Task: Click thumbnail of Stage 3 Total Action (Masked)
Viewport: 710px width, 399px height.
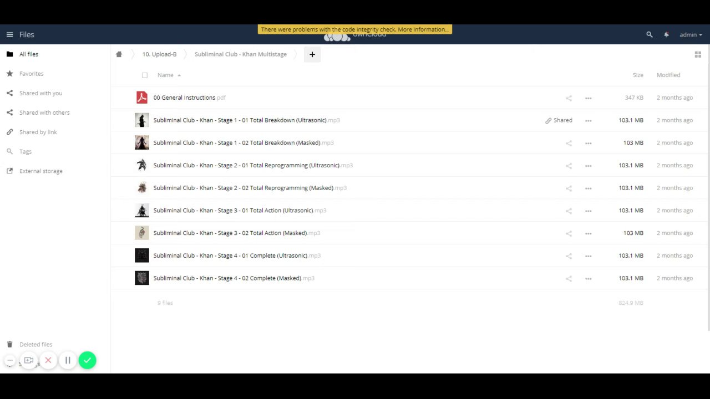Action: coord(142,233)
